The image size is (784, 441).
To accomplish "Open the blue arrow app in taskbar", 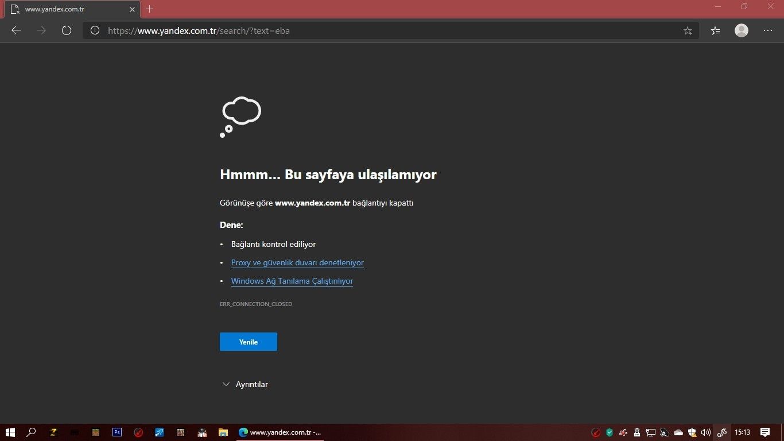I will point(160,432).
